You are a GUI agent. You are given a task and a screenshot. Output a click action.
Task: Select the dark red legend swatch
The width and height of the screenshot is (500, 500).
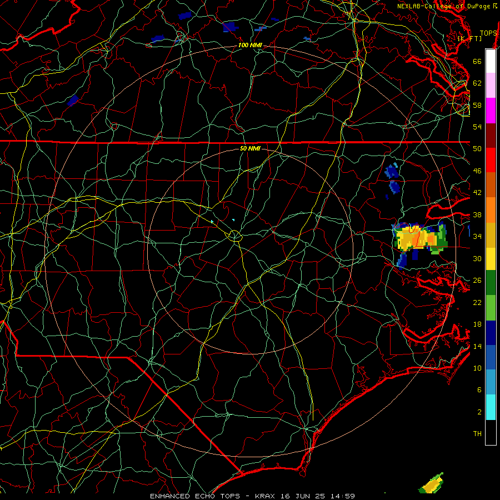point(491,135)
